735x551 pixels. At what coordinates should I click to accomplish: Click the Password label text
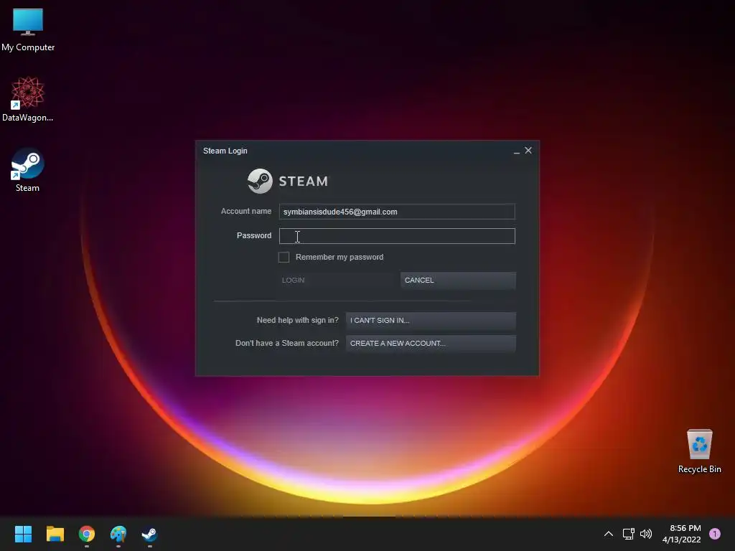coord(254,235)
